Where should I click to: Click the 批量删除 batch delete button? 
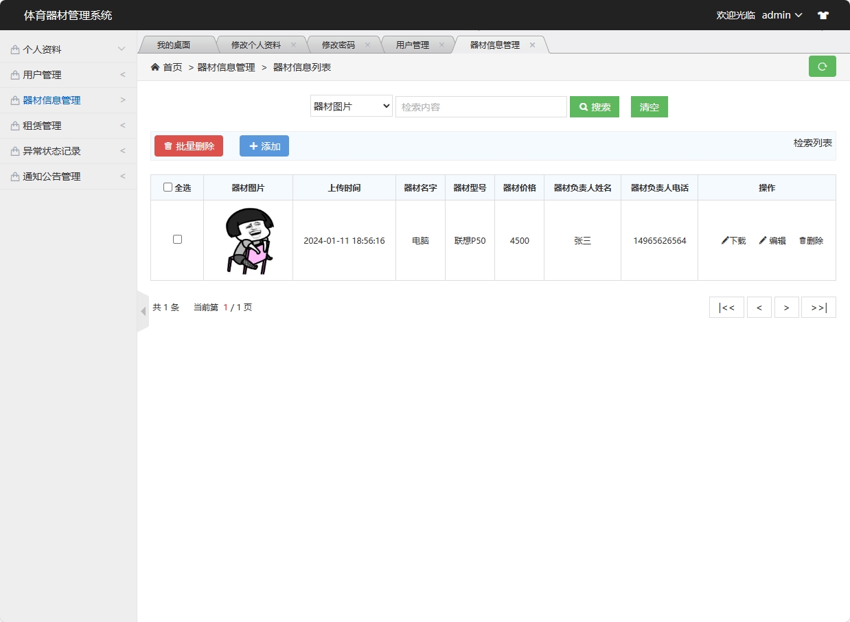pos(189,146)
